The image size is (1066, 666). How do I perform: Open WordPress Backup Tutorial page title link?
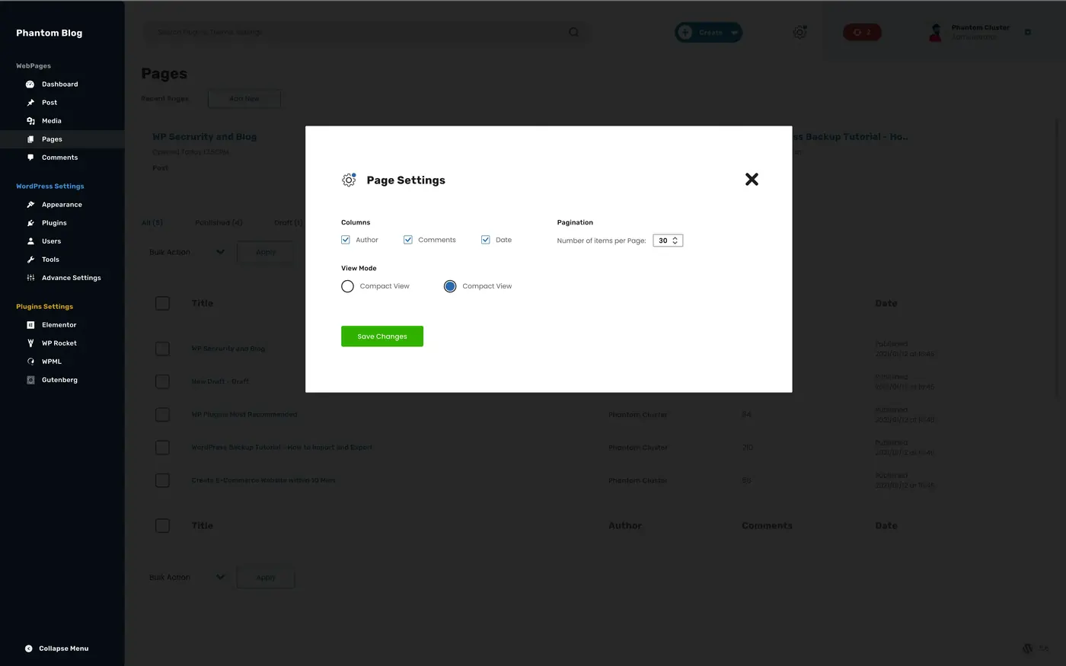coord(282,448)
